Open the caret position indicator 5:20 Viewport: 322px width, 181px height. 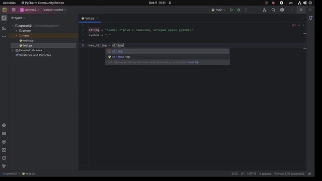pos(234,173)
